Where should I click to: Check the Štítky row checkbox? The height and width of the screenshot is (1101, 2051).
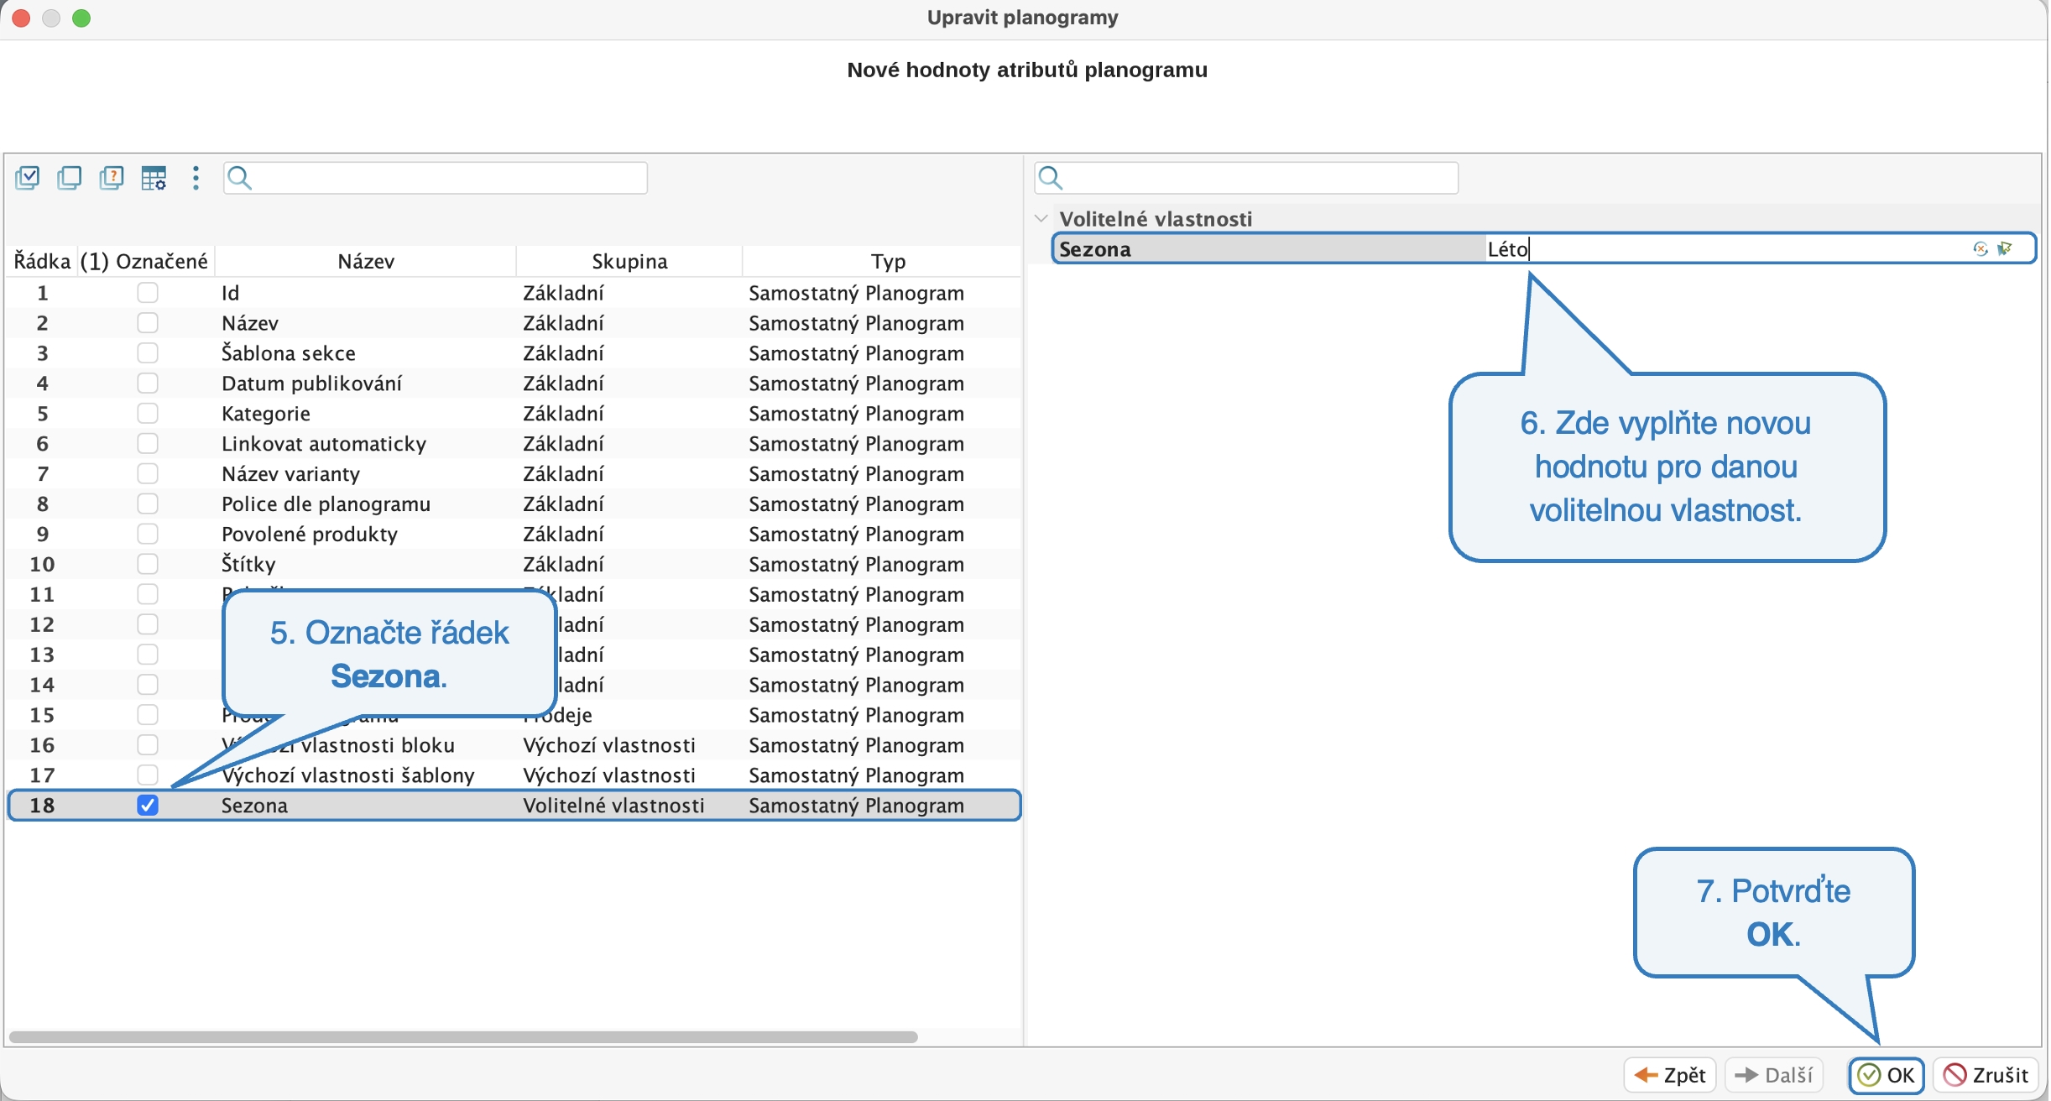coord(148,564)
